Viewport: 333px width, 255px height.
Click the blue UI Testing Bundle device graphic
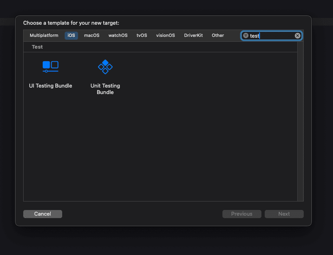50,66
